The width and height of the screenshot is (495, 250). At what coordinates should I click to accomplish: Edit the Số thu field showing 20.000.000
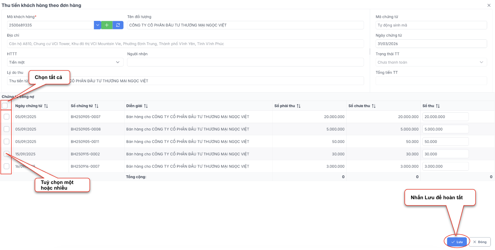coord(445,117)
